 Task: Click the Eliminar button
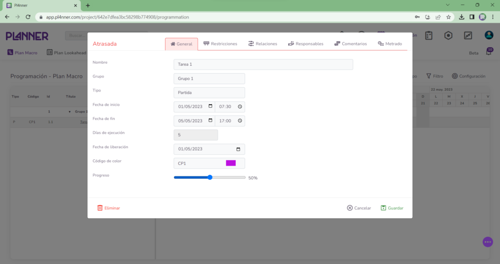click(108, 208)
